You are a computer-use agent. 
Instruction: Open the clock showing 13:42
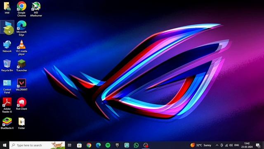coord(247,145)
